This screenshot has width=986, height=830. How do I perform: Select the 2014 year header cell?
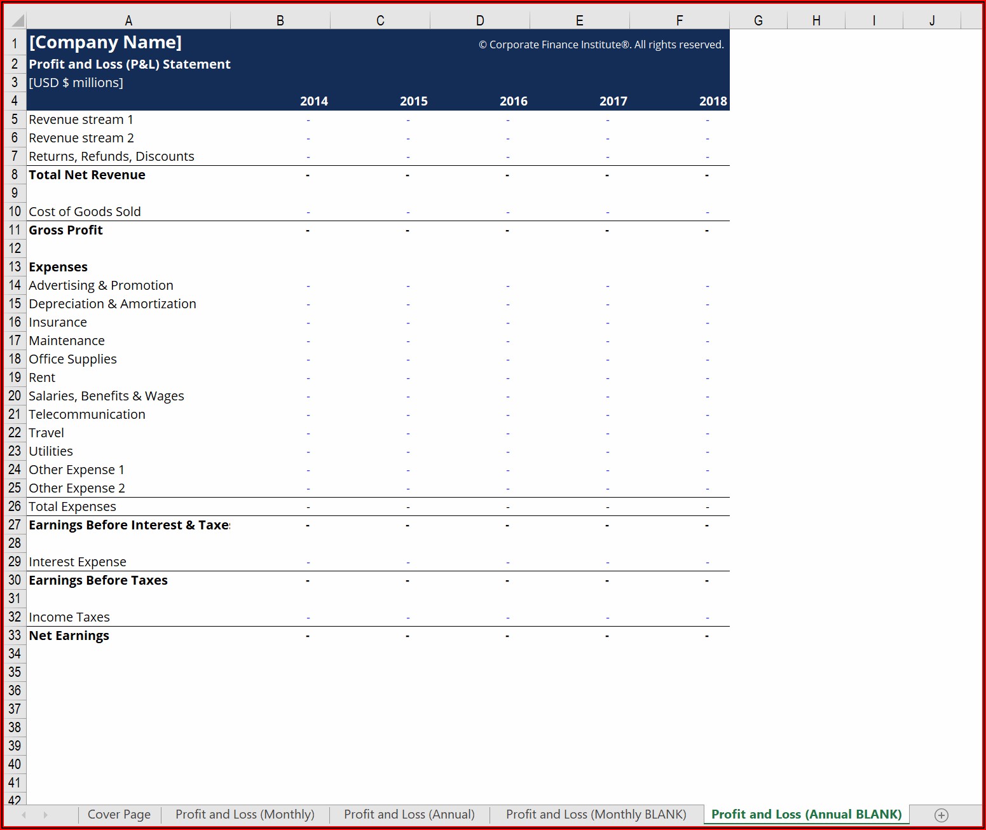pyautogui.click(x=280, y=101)
